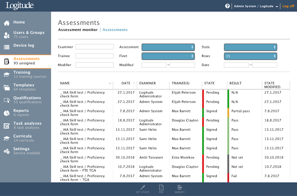This screenshot has height=196, width=297.
Task: Click the Reports pie chart icon
Action: coord(7,113)
